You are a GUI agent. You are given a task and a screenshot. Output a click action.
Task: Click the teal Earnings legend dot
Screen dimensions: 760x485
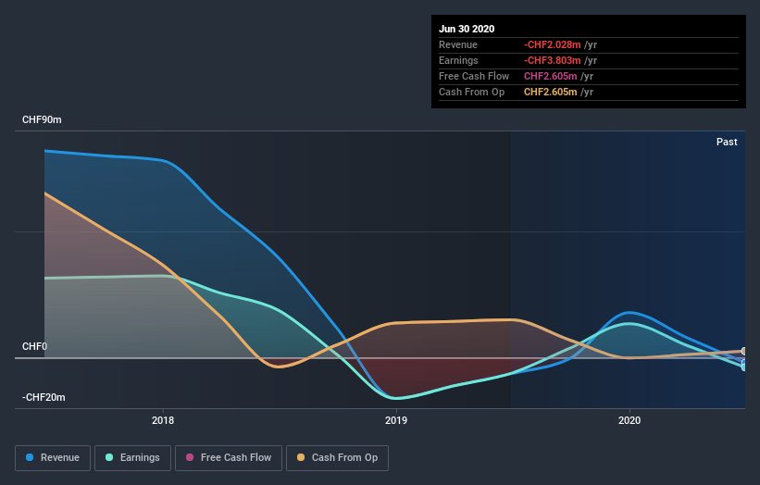coord(109,457)
